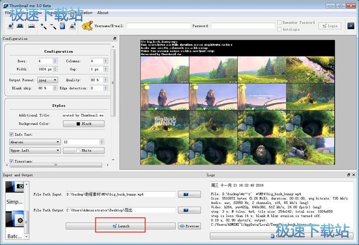Open the File menu
This screenshot has width=359, height=245.
coord(8,12)
